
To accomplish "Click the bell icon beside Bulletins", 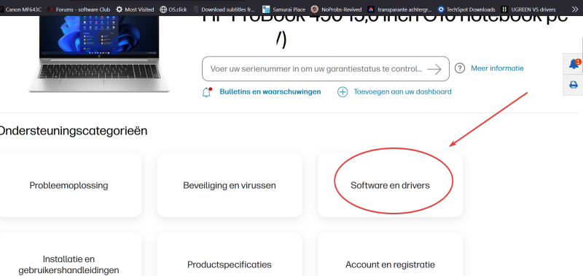I will (x=207, y=92).
